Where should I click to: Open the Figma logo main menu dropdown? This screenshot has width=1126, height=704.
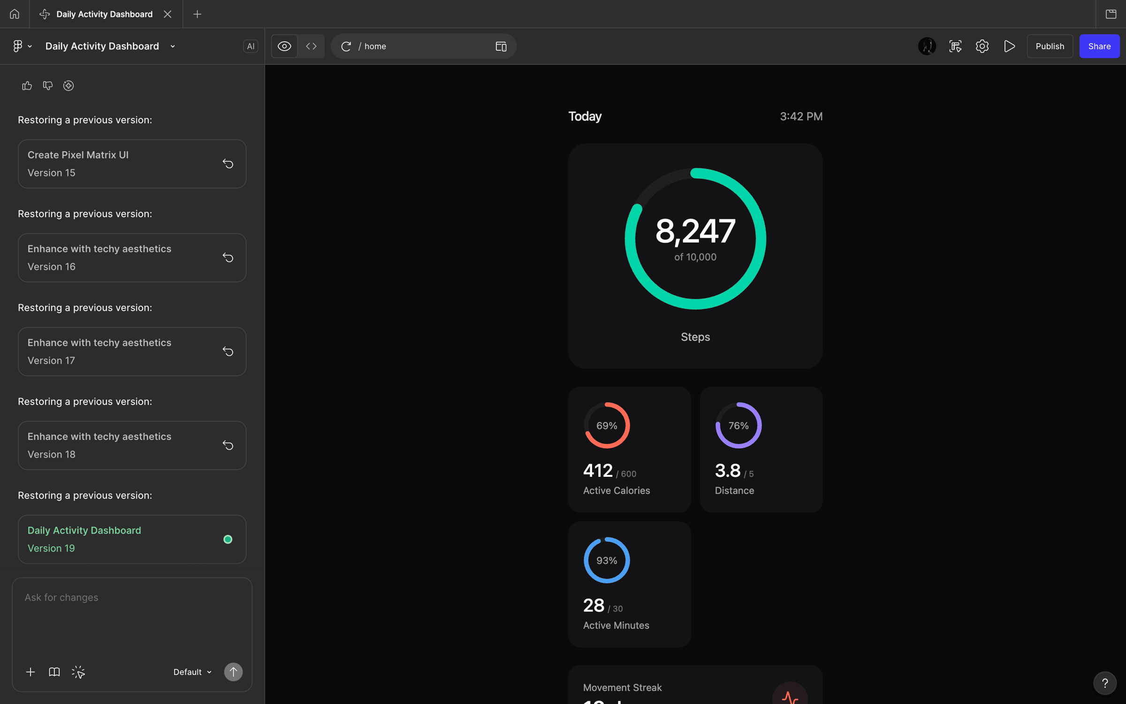[22, 46]
